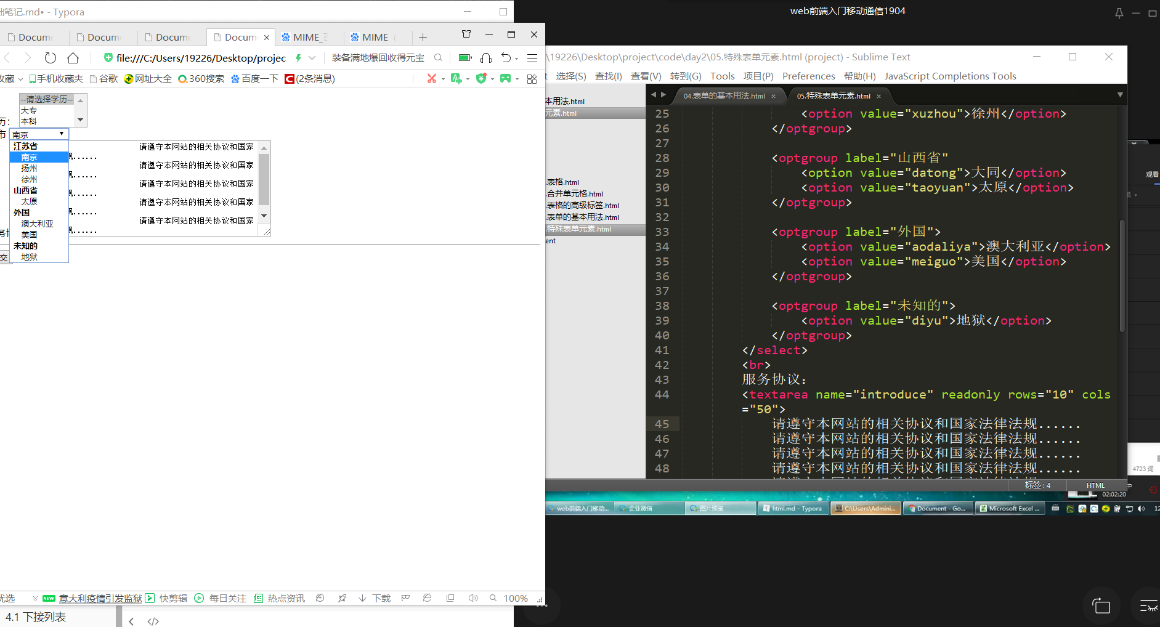Go to the browser home page
Image resolution: width=1160 pixels, height=627 pixels.
tap(73, 58)
